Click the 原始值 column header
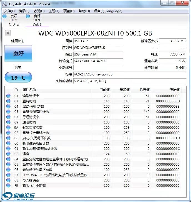 (166, 90)
